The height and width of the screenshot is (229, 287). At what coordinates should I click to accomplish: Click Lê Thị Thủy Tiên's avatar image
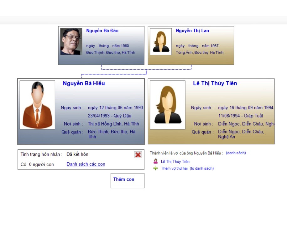(168, 105)
